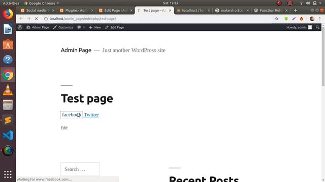Open Visual Studio Code from dock
The width and height of the screenshot is (325, 182).
pos(8,135)
